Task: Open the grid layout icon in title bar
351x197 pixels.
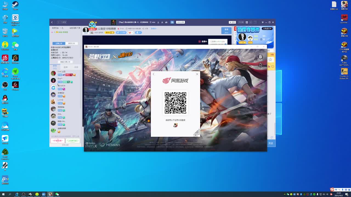Action: point(247,22)
